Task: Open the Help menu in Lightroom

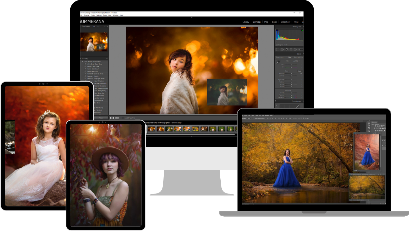Action: click(x=122, y=15)
